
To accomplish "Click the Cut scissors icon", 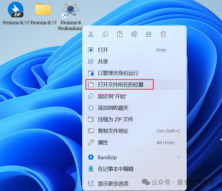I will pyautogui.click(x=91, y=34).
